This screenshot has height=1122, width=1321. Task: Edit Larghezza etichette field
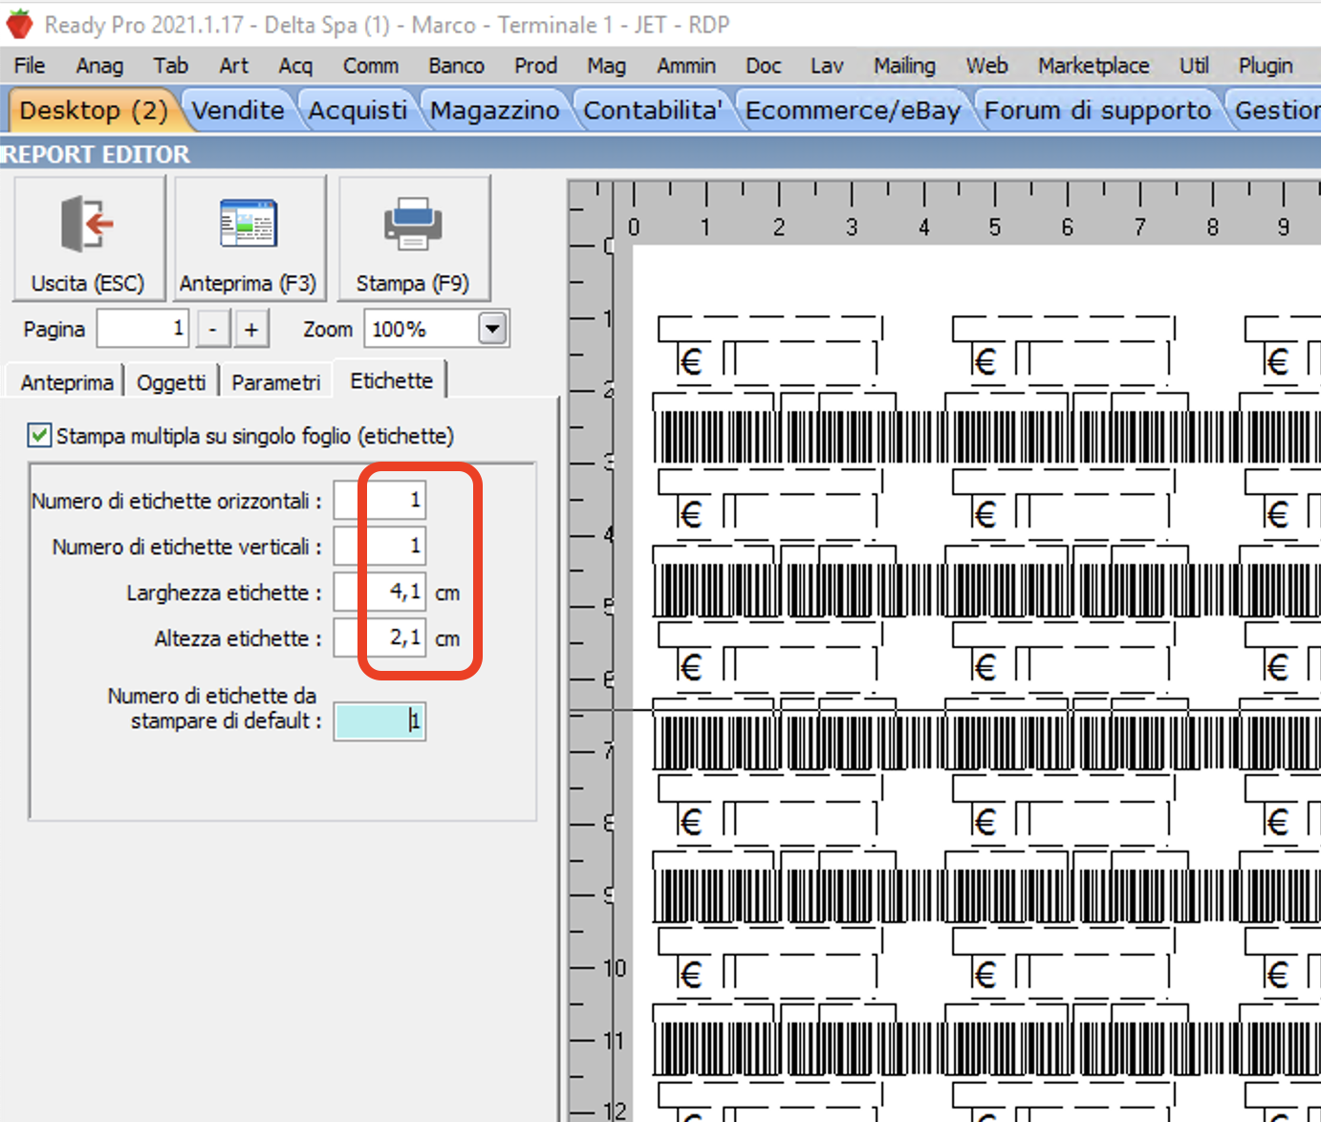pyautogui.click(x=379, y=592)
